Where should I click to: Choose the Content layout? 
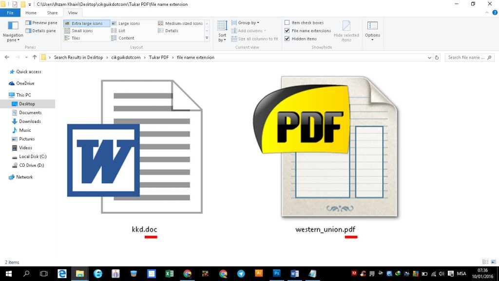pyautogui.click(x=122, y=38)
